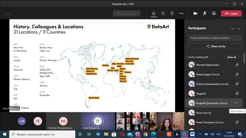Mute Наталя Кириченко microphone icon

(237, 65)
